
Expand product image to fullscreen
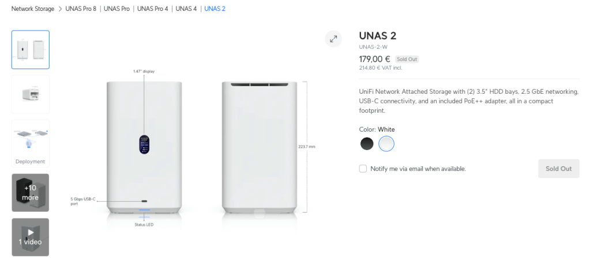(x=333, y=39)
